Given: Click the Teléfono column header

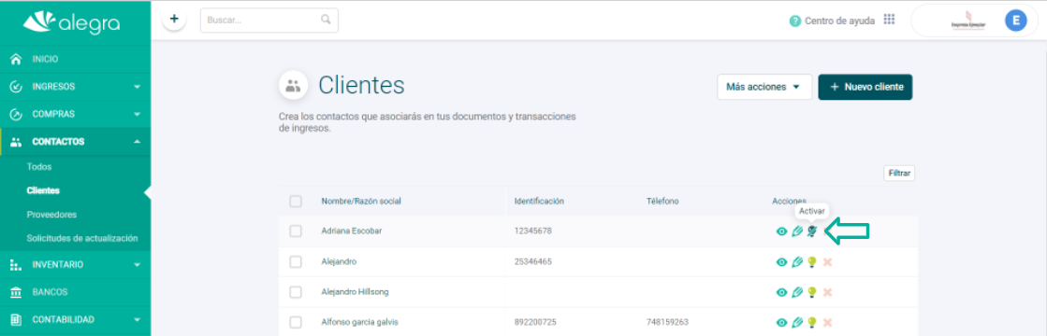Looking at the screenshot, I should (662, 202).
